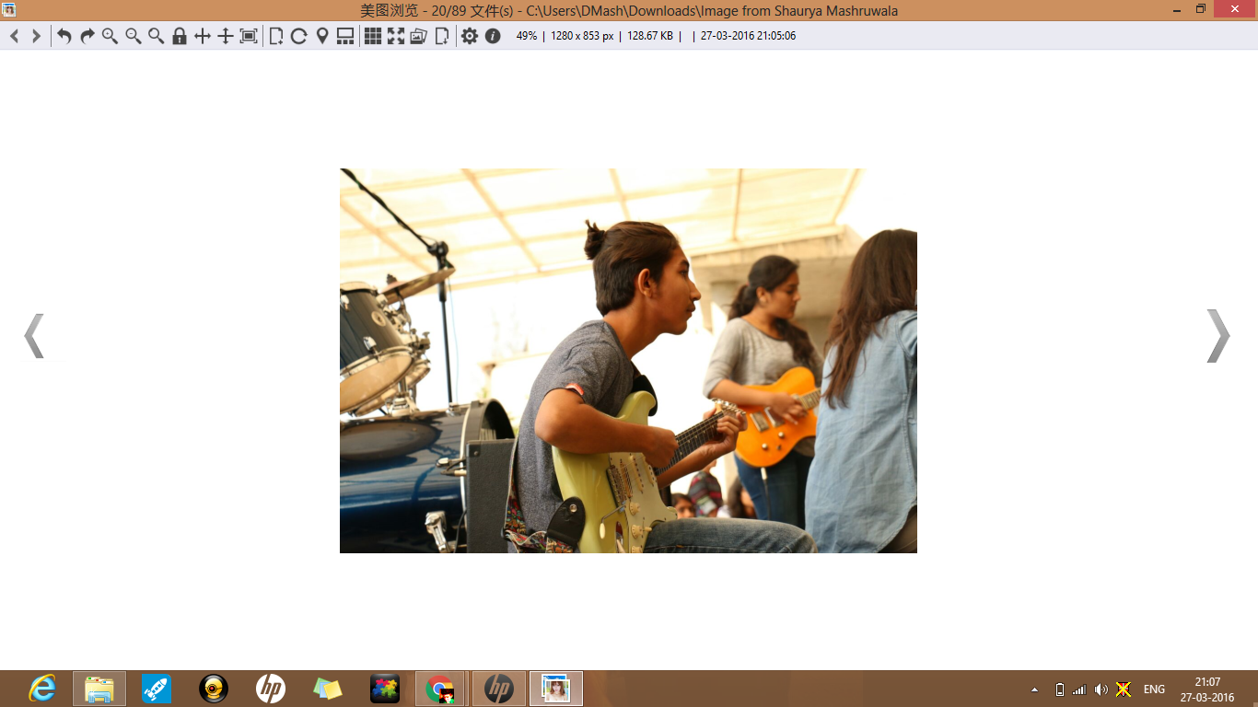Click the app icon in title bar
Image resolution: width=1258 pixels, height=707 pixels.
[x=9, y=10]
